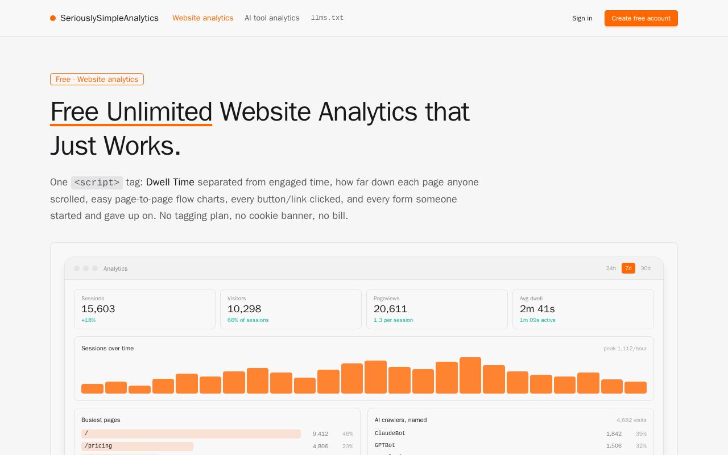Click the 1.3 per session text
This screenshot has width=728, height=455.
point(393,320)
